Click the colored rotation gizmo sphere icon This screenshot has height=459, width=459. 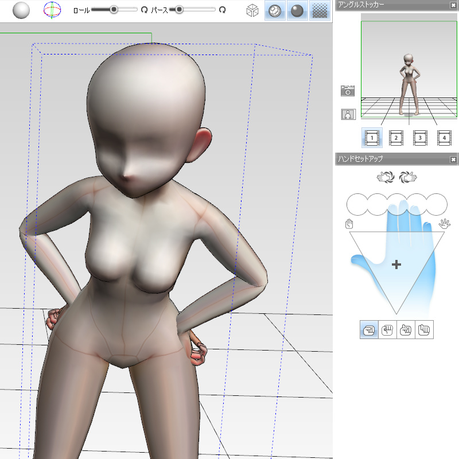click(52, 10)
